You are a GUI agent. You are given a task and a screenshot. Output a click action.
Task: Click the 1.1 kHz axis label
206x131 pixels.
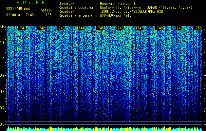coord(3,43)
